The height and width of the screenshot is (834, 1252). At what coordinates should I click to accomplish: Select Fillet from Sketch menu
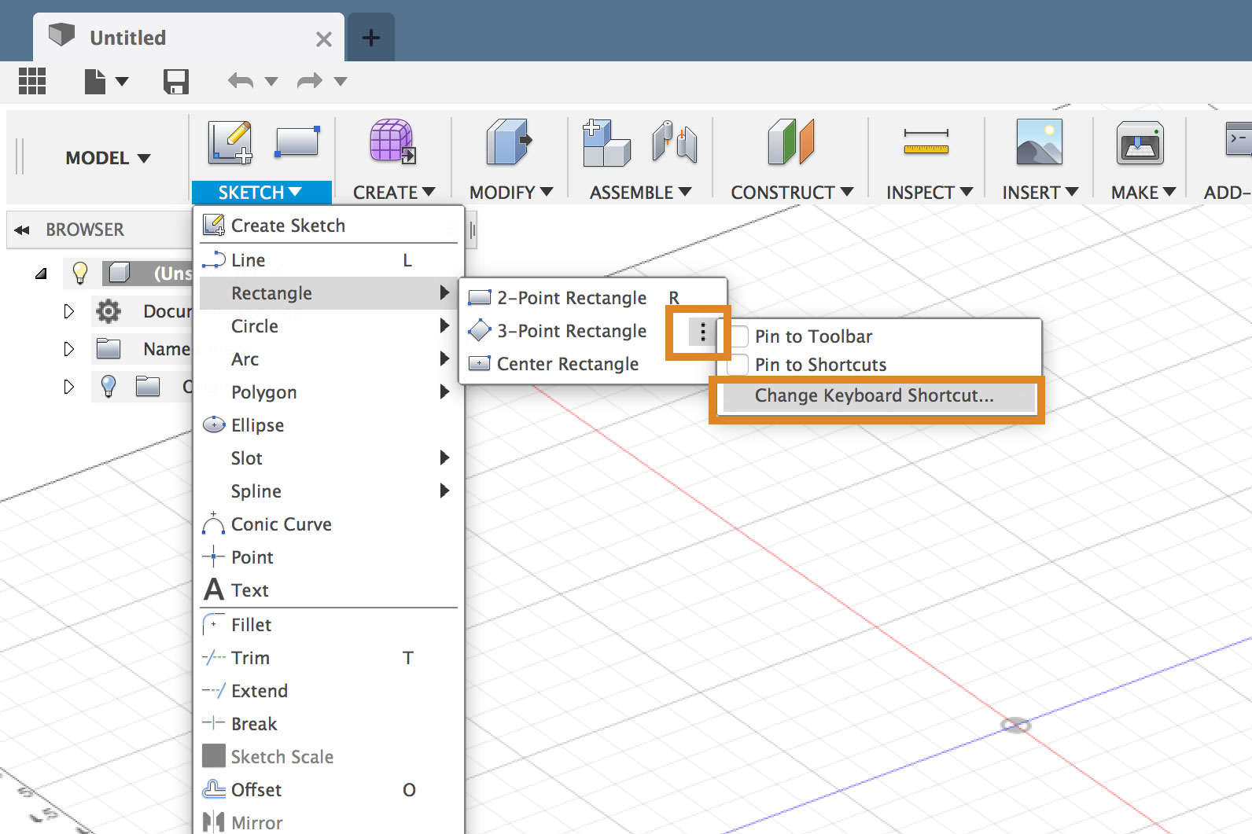click(x=329, y=625)
